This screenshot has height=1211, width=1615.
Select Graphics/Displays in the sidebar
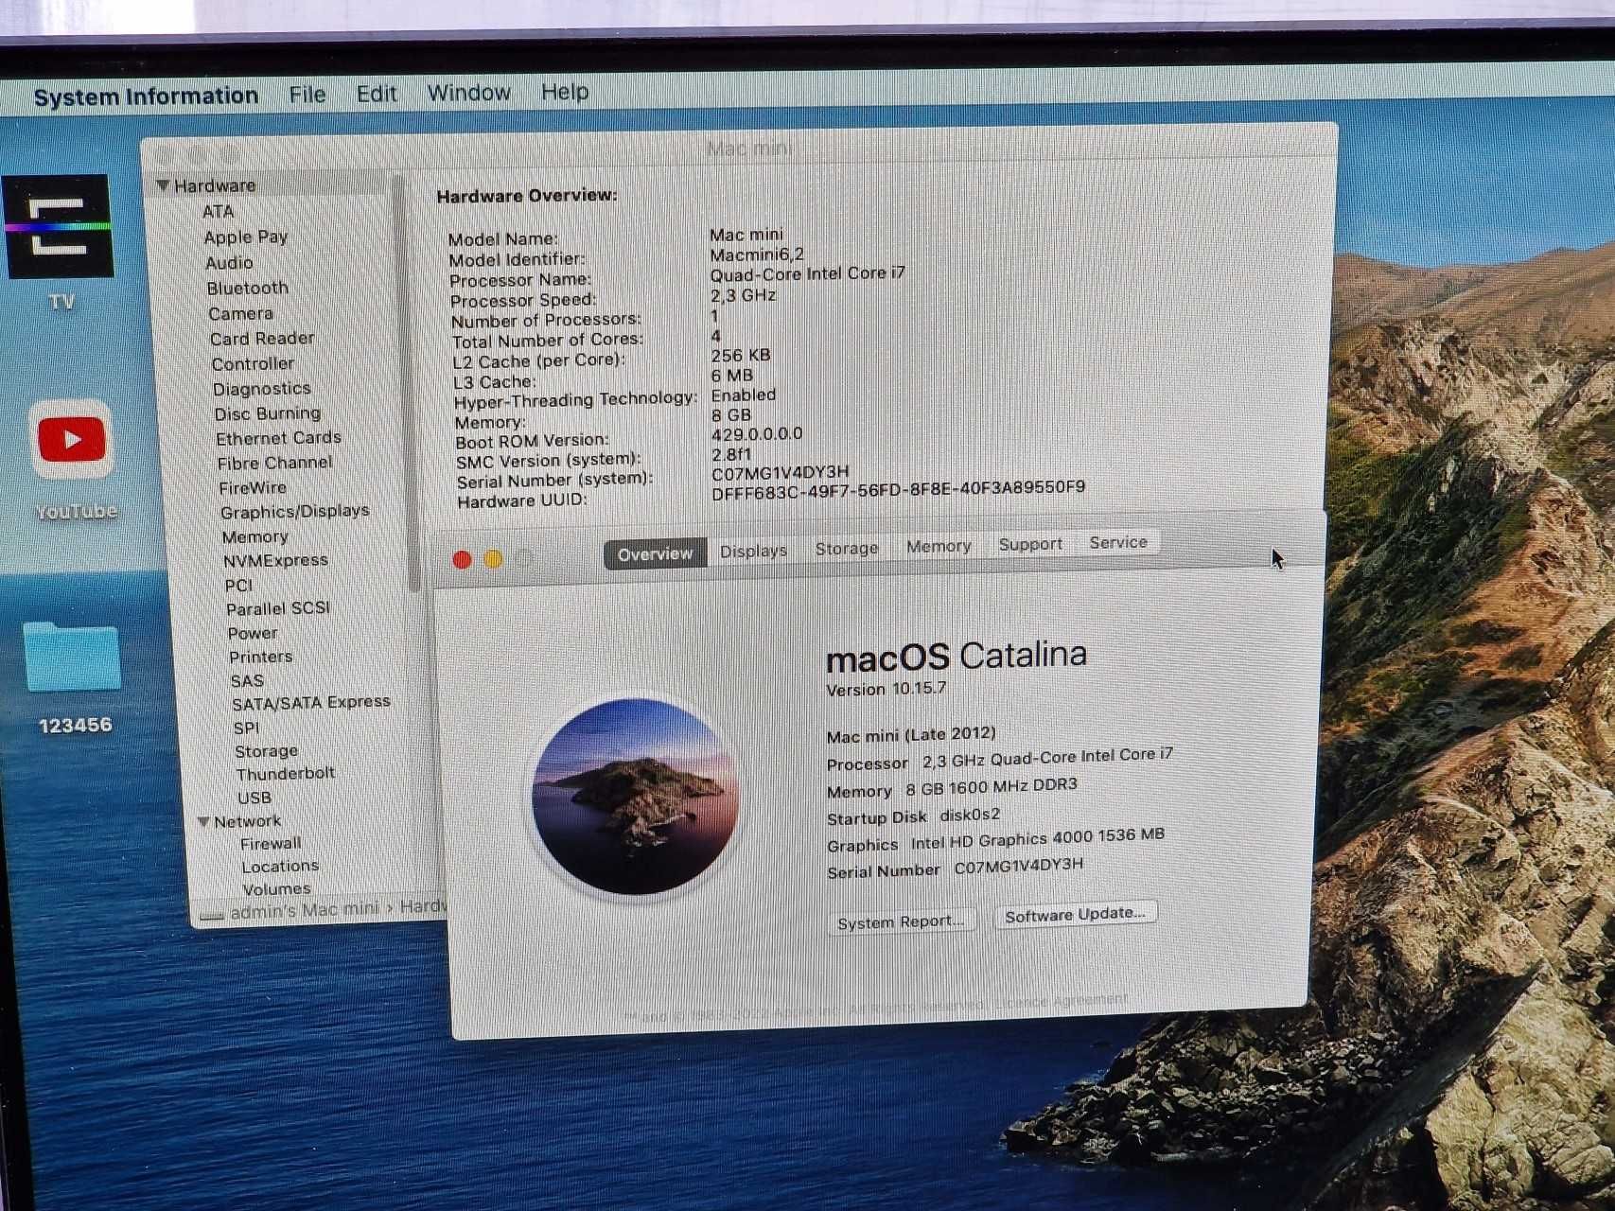tap(294, 512)
